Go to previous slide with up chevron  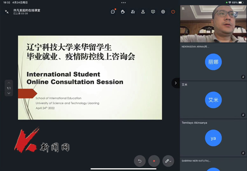tap(9, 83)
